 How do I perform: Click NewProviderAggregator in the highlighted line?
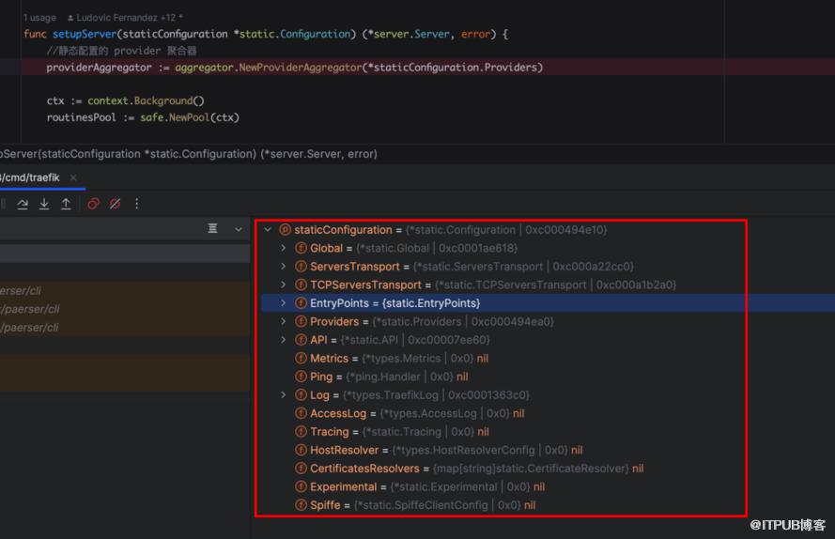click(301, 67)
